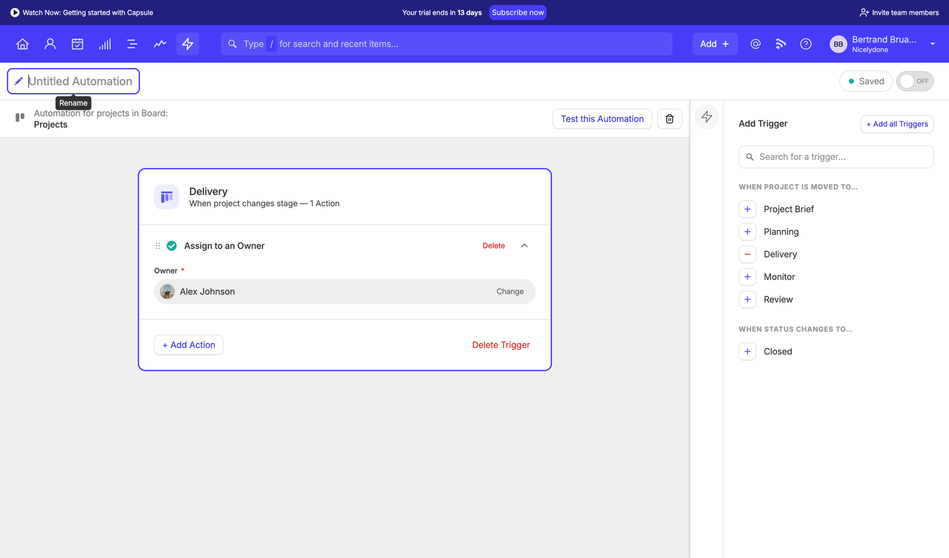Click the Help question mark icon
949x558 pixels.
click(806, 43)
